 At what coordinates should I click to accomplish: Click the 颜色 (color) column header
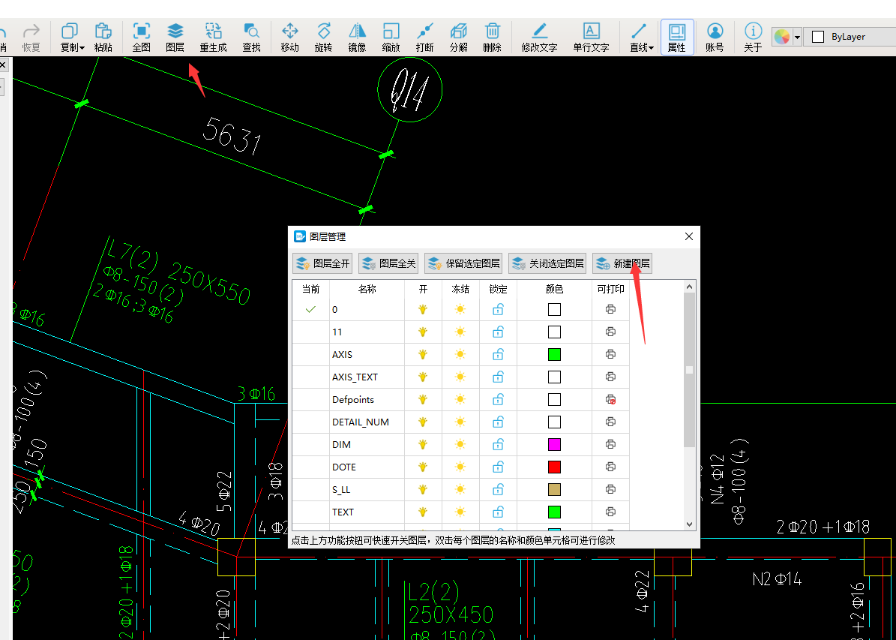coord(554,289)
